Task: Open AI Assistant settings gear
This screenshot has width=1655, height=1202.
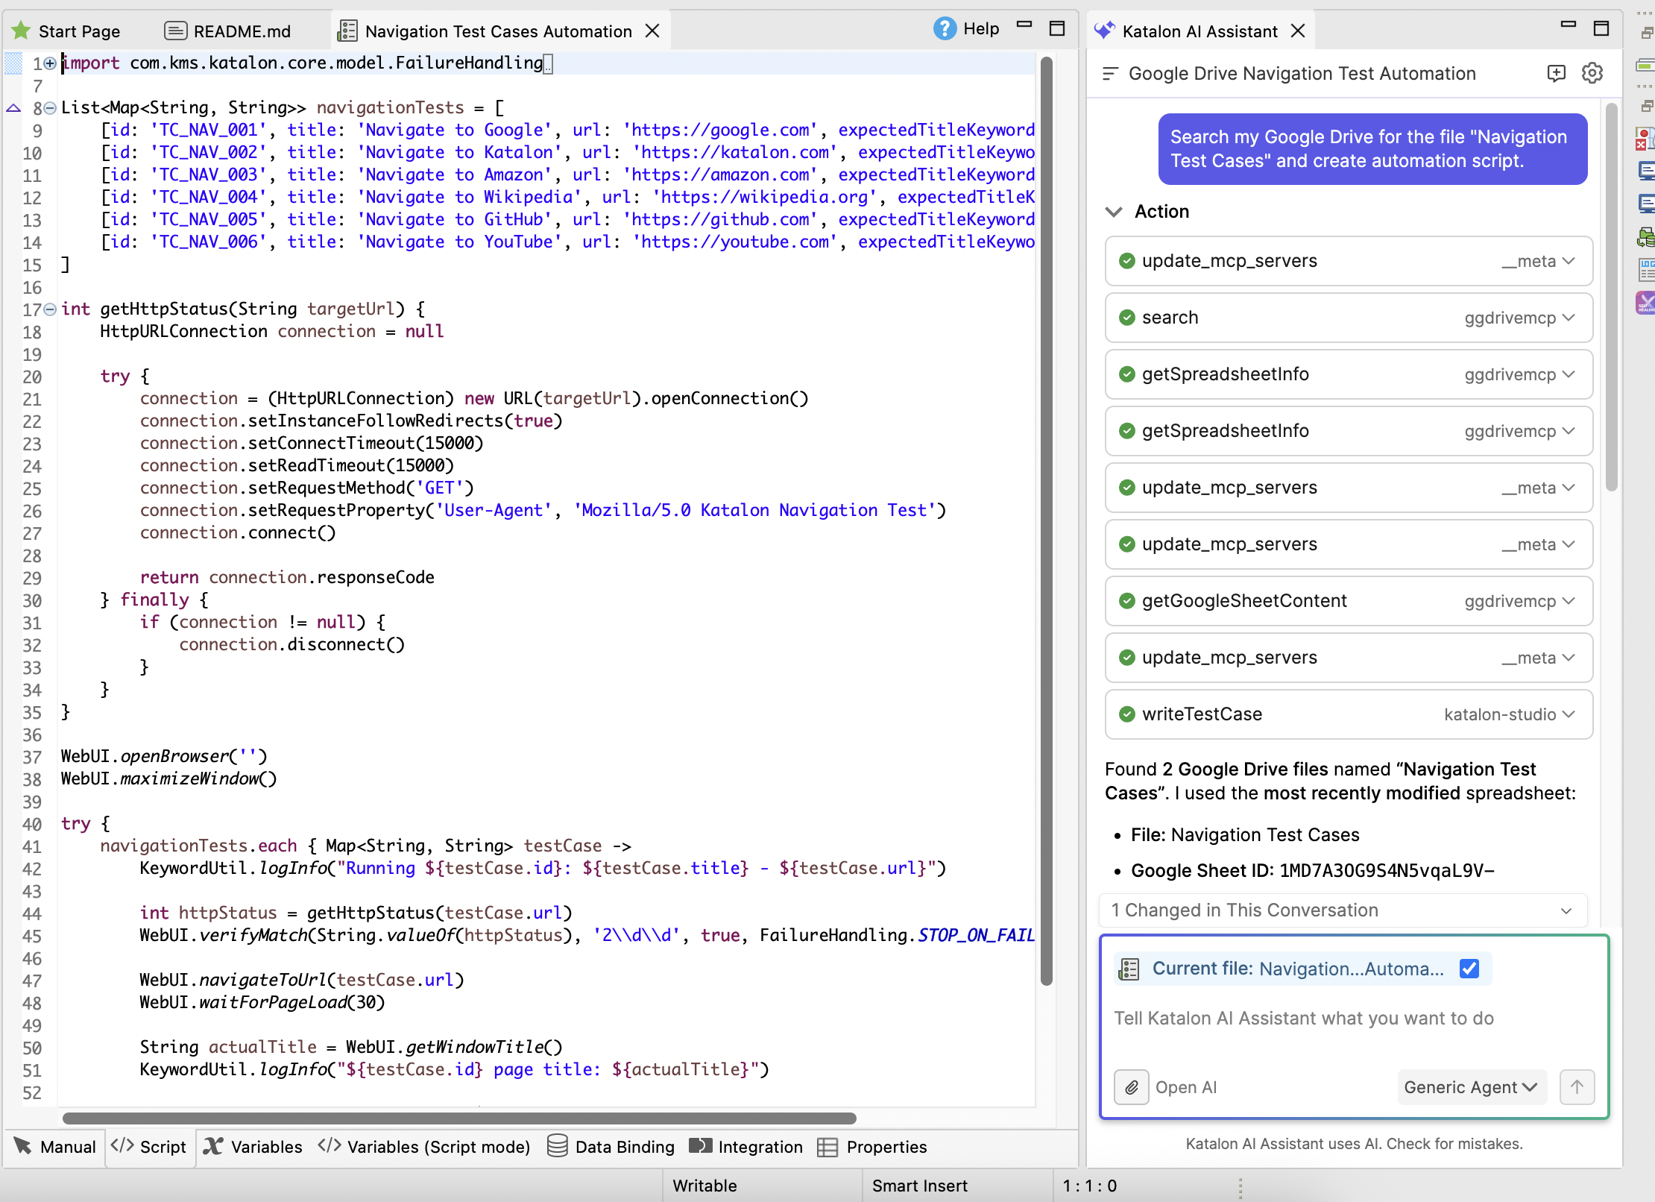Action: coord(1592,73)
